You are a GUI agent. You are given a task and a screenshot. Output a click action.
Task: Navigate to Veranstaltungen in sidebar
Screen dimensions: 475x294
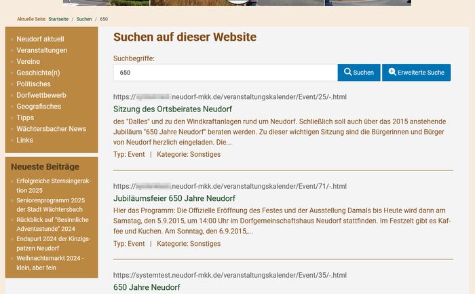coord(42,51)
